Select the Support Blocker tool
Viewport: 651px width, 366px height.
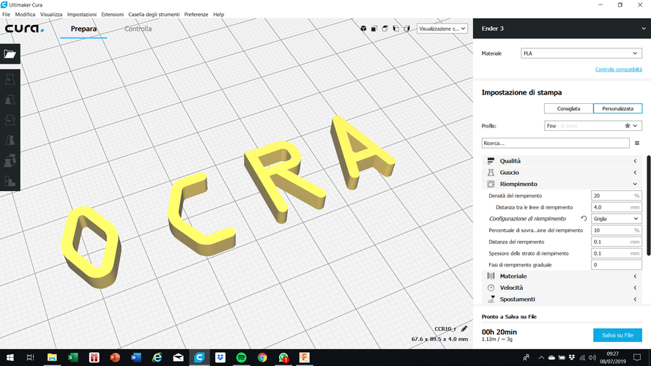pyautogui.click(x=10, y=181)
